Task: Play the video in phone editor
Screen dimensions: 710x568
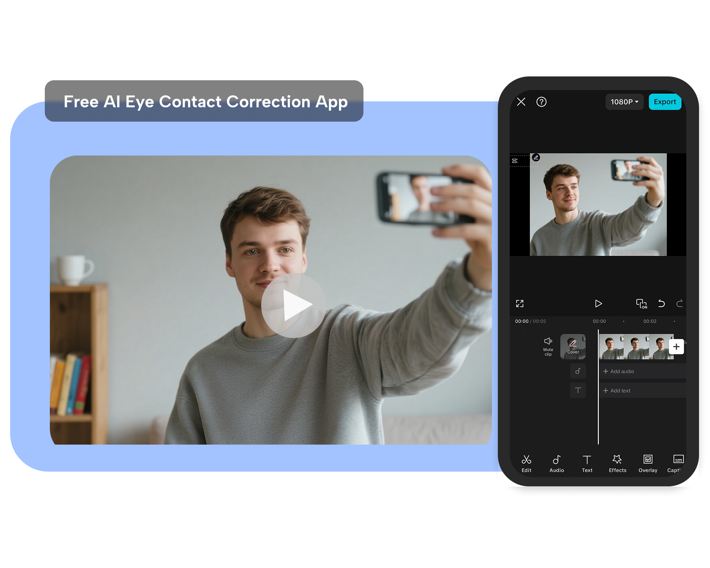Action: pos(598,303)
